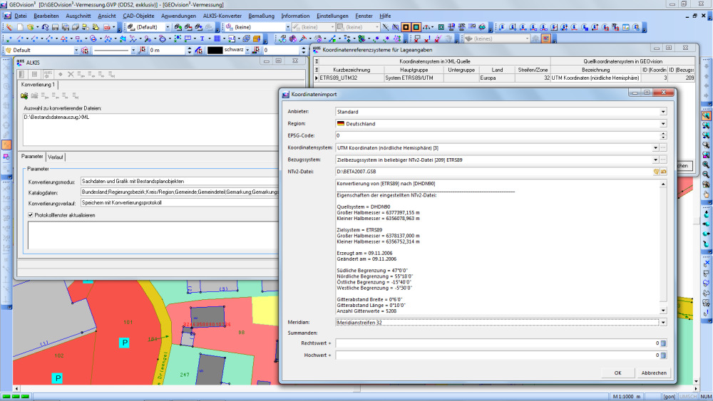Open the Datei menu
Image resolution: width=713 pixels, height=401 pixels.
point(21,16)
